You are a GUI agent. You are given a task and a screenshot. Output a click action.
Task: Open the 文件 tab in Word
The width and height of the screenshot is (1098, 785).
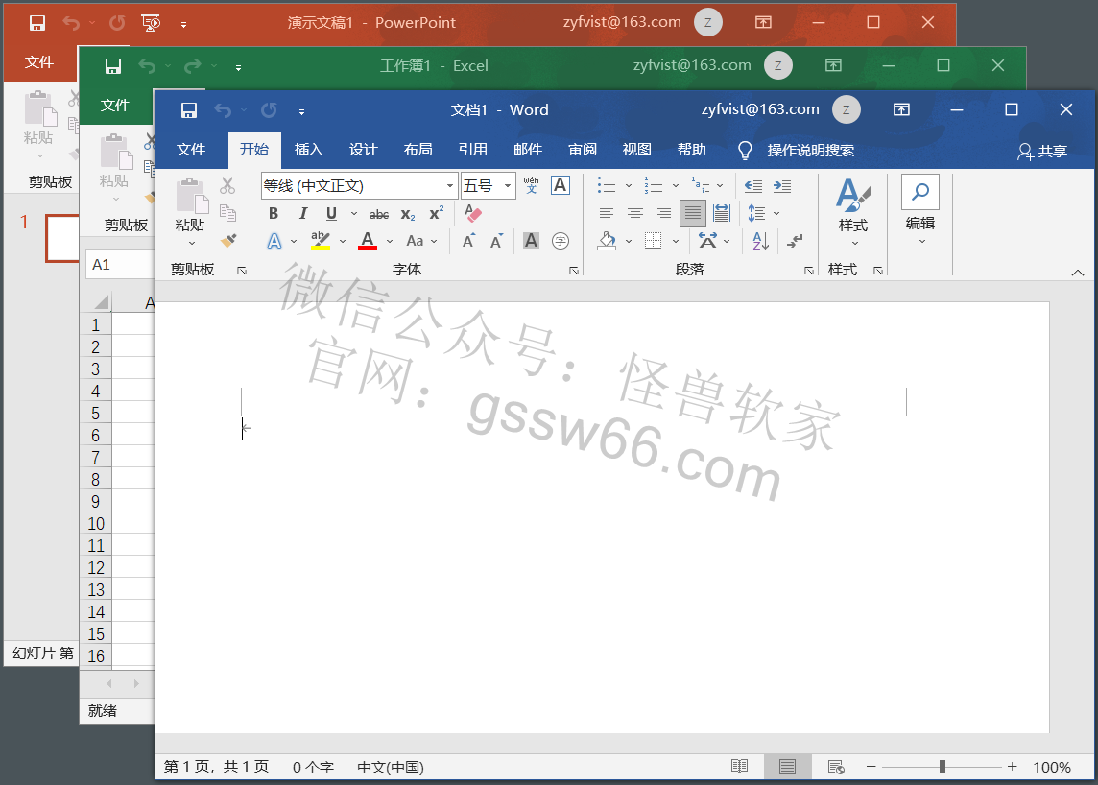pos(190,150)
